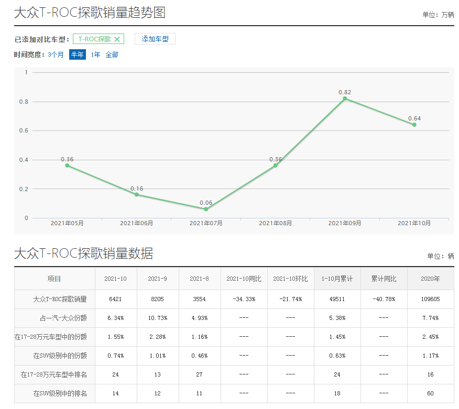
Task: Click the 2021年08月 axis label
Action: click(276, 223)
